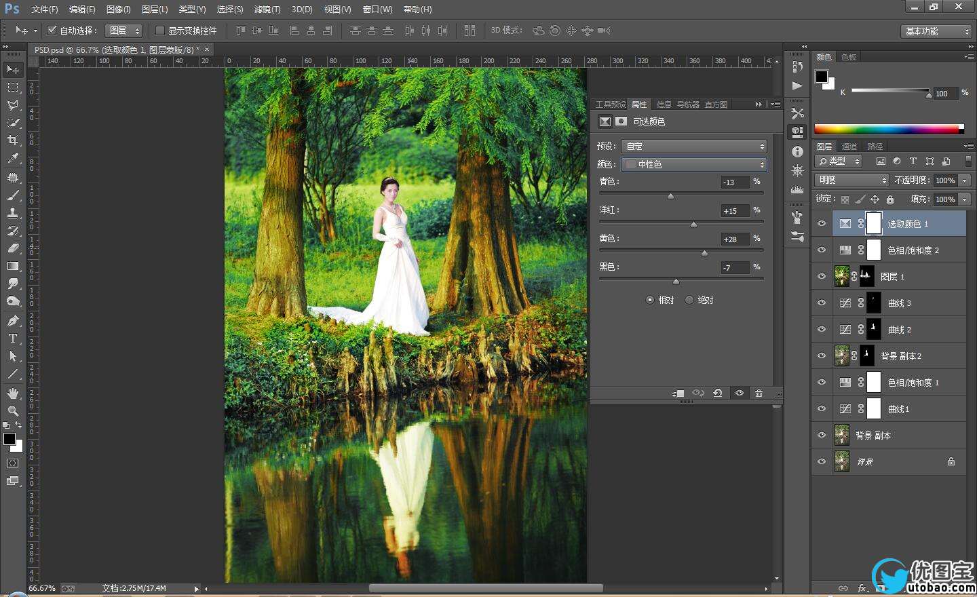Select the Crop tool
The width and height of the screenshot is (977, 597).
pyautogui.click(x=13, y=140)
